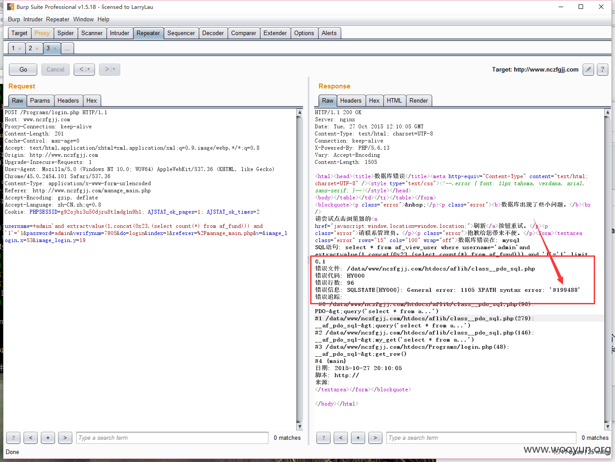The image size is (615, 462).
Task: Click the response pane scroll down arrow
Action: tap(607, 426)
